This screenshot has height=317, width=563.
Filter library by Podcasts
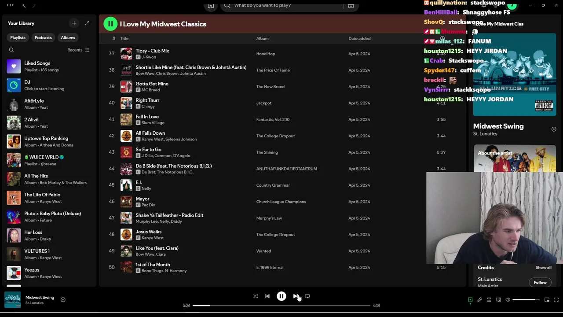click(43, 37)
